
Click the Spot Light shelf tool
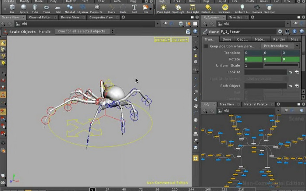tap(179, 8)
